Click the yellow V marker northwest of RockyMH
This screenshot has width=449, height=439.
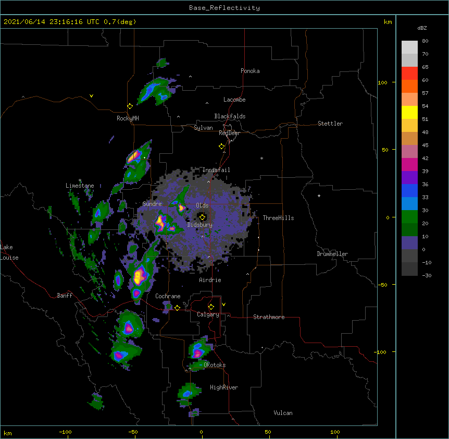point(91,96)
